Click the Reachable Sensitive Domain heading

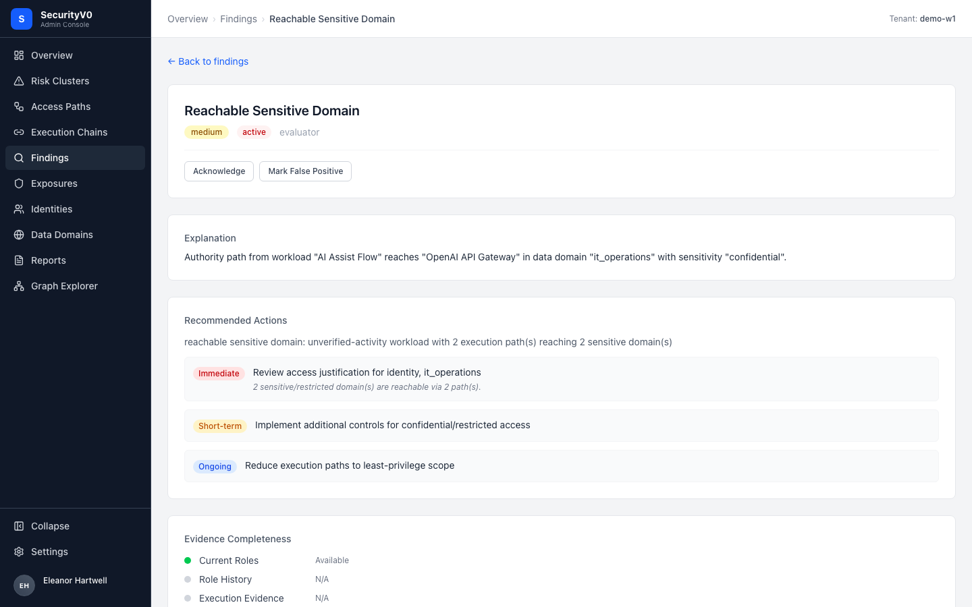click(x=272, y=111)
